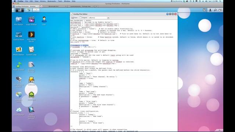Viewport: 235px width, 132px height.
Task: Click the 'Red team' name line
Action: point(87,91)
